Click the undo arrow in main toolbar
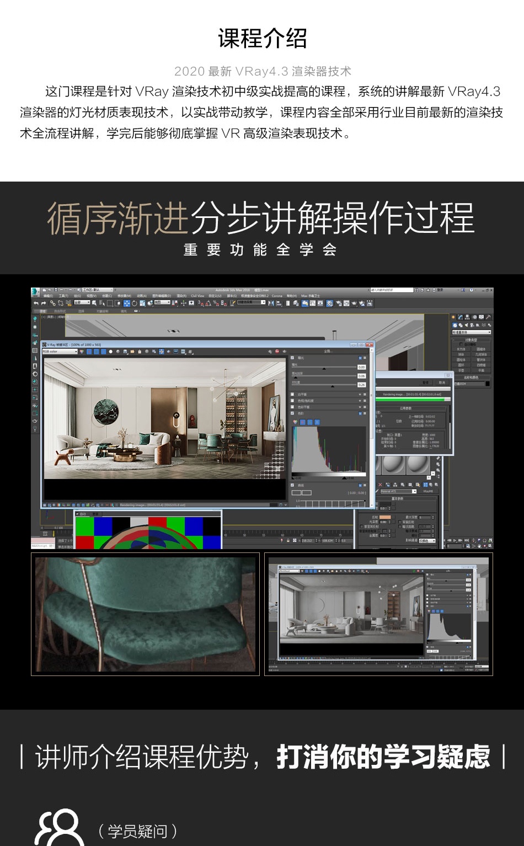Viewport: 524px width, 846px height. [36, 303]
